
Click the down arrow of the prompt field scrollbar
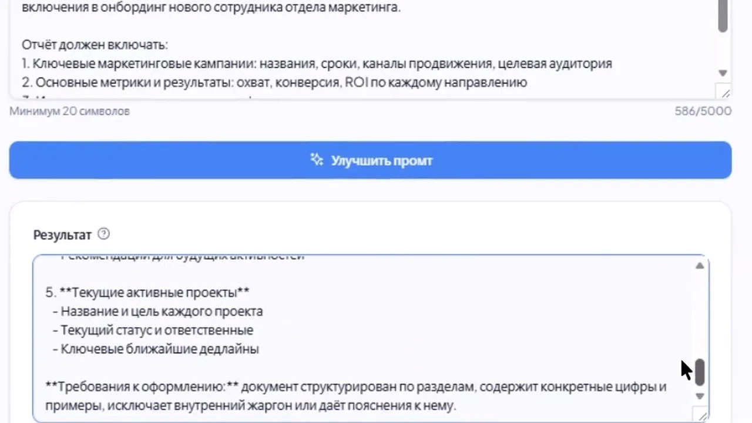pyautogui.click(x=723, y=73)
